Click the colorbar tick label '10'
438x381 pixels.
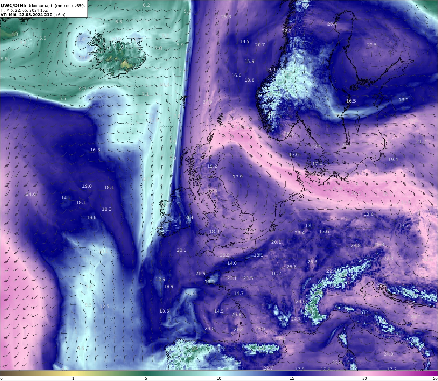[x=219, y=378]
